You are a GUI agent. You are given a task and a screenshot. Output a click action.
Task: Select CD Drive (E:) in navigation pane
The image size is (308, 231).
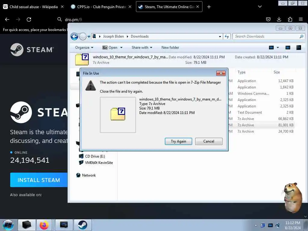pyautogui.click(x=95, y=156)
